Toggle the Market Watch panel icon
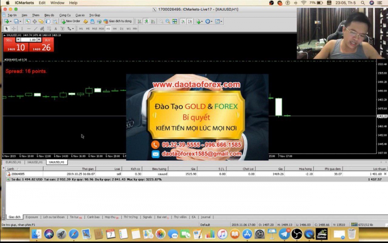Viewport: 388px width, 243px height. tap(28, 21)
